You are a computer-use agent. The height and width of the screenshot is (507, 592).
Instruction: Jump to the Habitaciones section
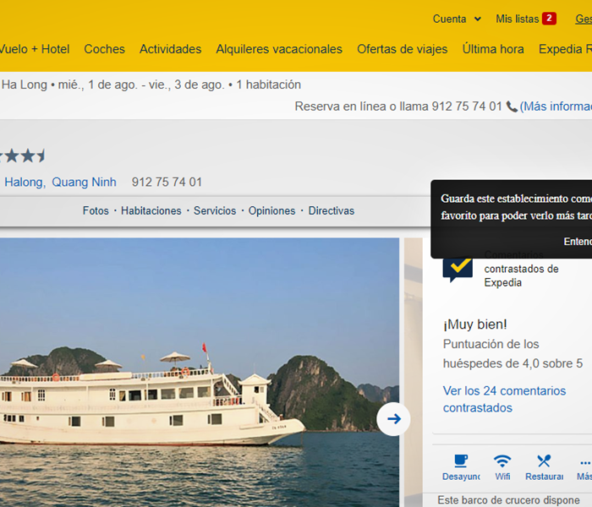151,211
